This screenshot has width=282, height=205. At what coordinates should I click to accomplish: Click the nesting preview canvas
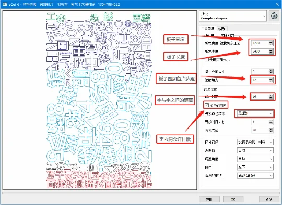click(100, 100)
